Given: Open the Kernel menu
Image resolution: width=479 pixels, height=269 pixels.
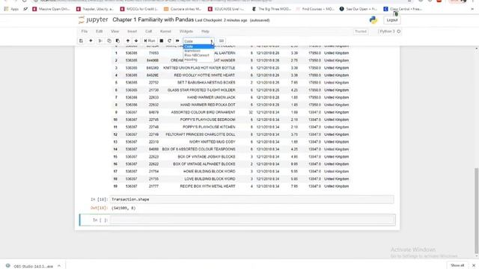Looking at the screenshot, I should (x=165, y=31).
